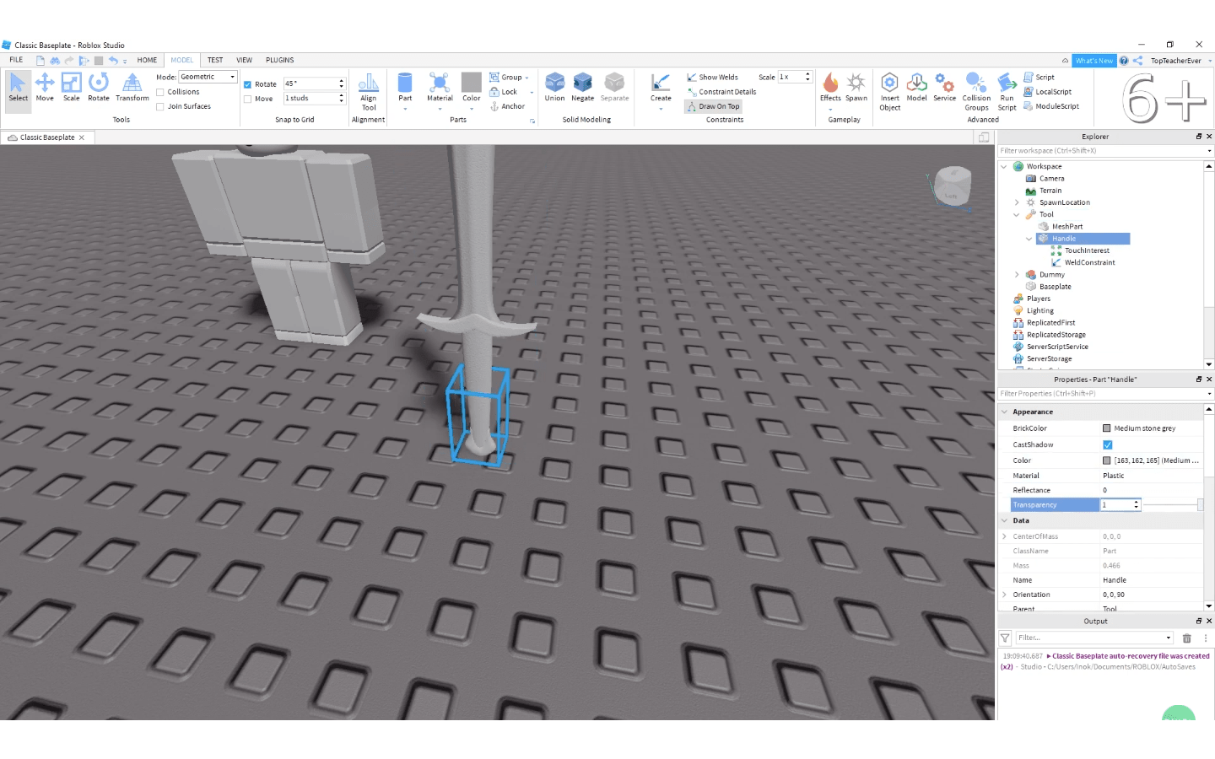Add a Spawn location

pos(856,88)
